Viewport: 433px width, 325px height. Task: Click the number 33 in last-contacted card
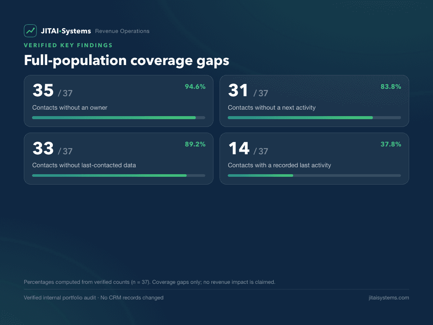[x=43, y=148]
